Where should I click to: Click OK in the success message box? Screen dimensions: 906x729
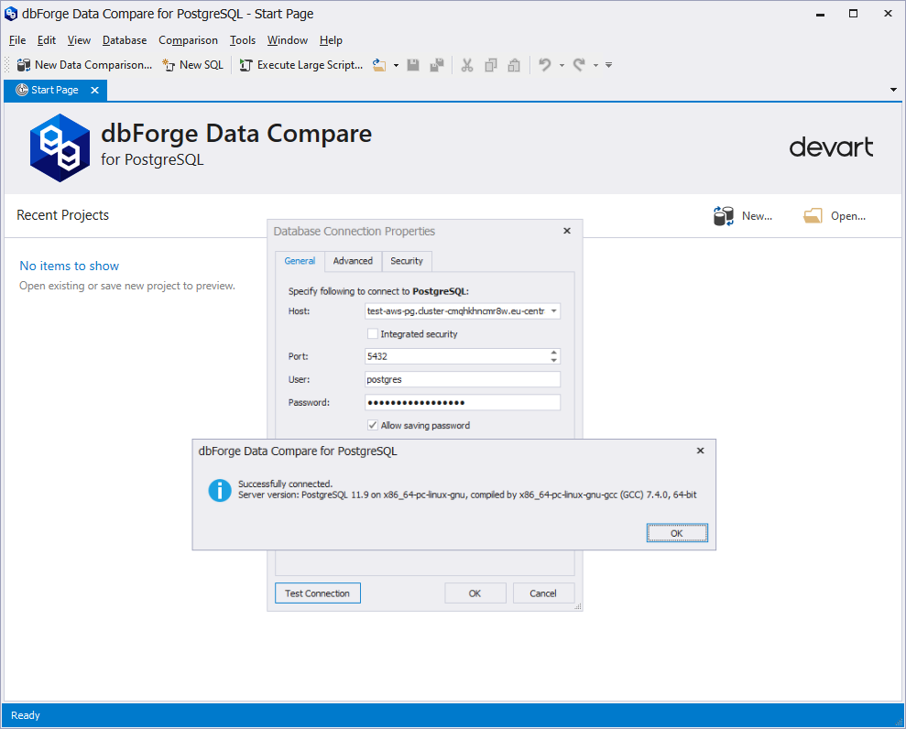pos(677,533)
